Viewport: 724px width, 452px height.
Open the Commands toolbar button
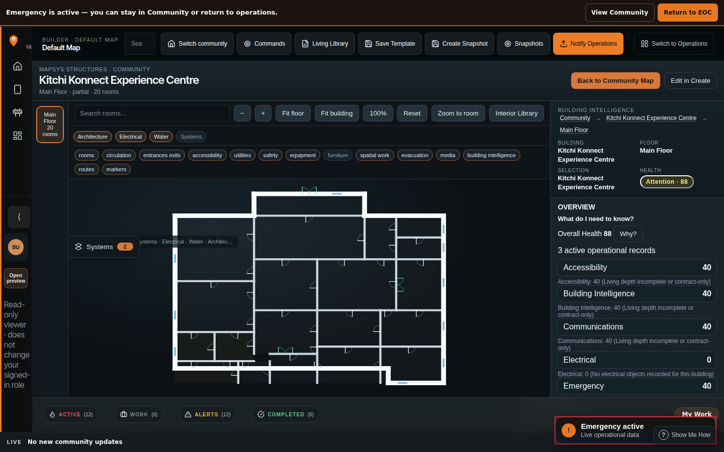(x=264, y=44)
